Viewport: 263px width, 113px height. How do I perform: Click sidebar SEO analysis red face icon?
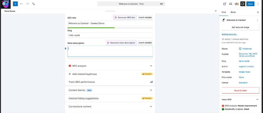click(x=223, y=106)
